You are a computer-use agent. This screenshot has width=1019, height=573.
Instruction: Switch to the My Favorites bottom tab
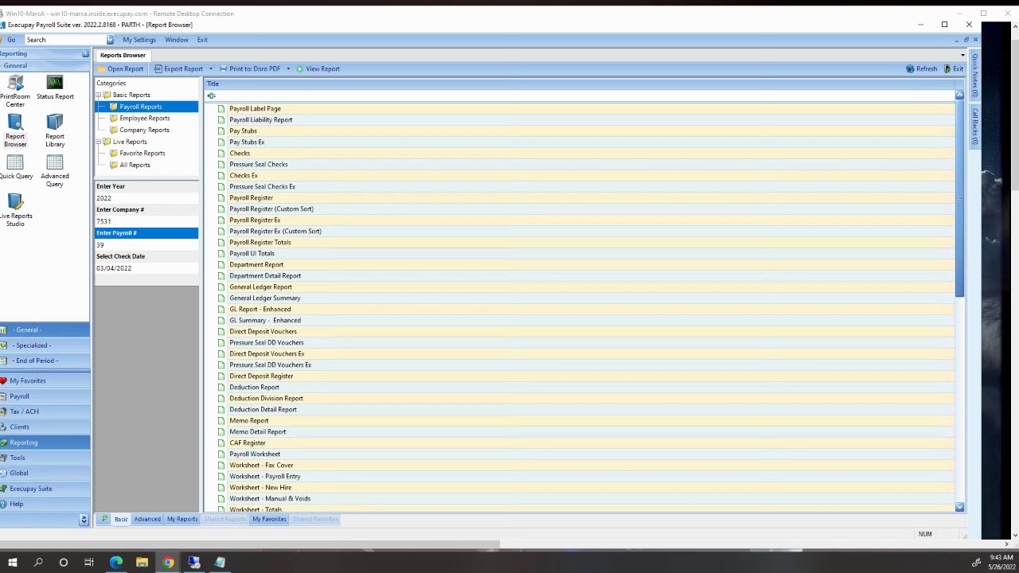pos(269,520)
